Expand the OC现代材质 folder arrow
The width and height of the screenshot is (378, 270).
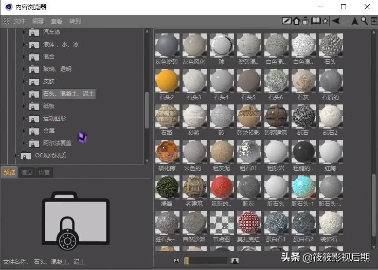[16, 155]
